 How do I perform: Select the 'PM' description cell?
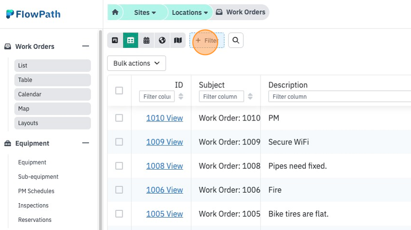pos(274,118)
